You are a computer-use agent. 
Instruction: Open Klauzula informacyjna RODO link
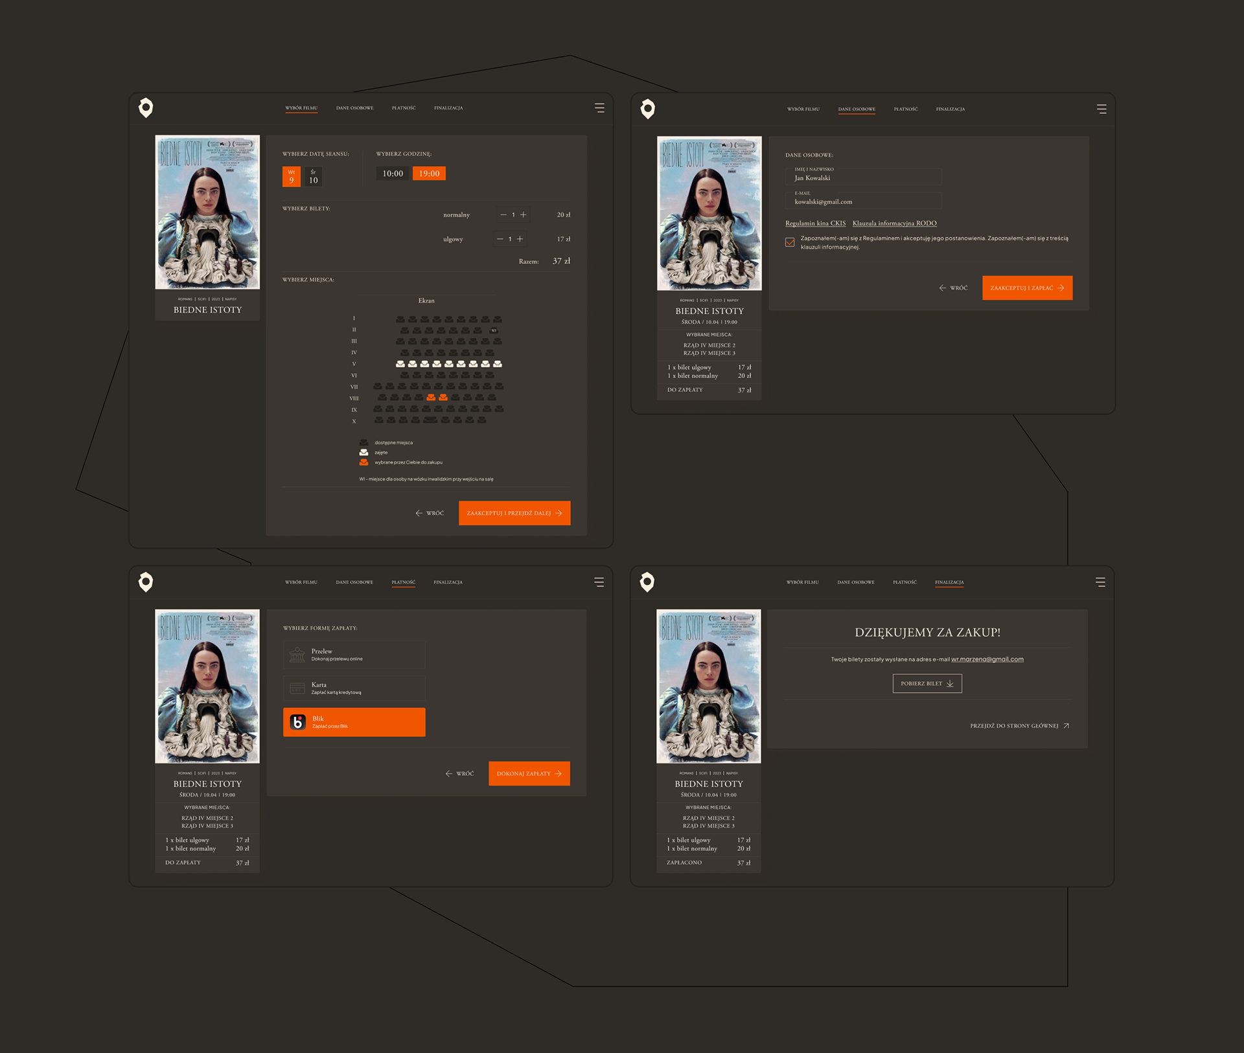click(x=894, y=223)
